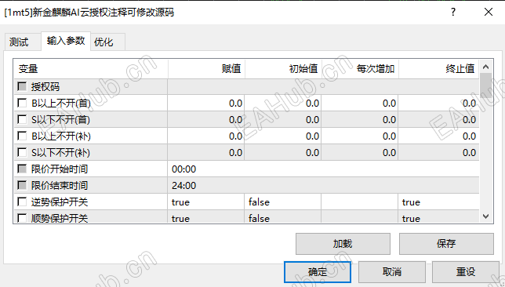Select 赋值 cell of S以下不开(首)

click(x=206, y=119)
